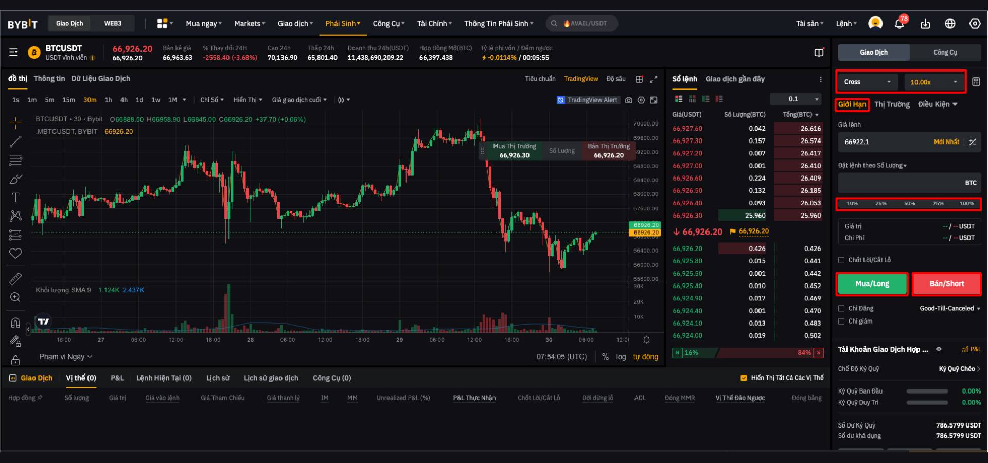
Task: Switch to Giao dịch gần đây tab
Action: (735, 79)
